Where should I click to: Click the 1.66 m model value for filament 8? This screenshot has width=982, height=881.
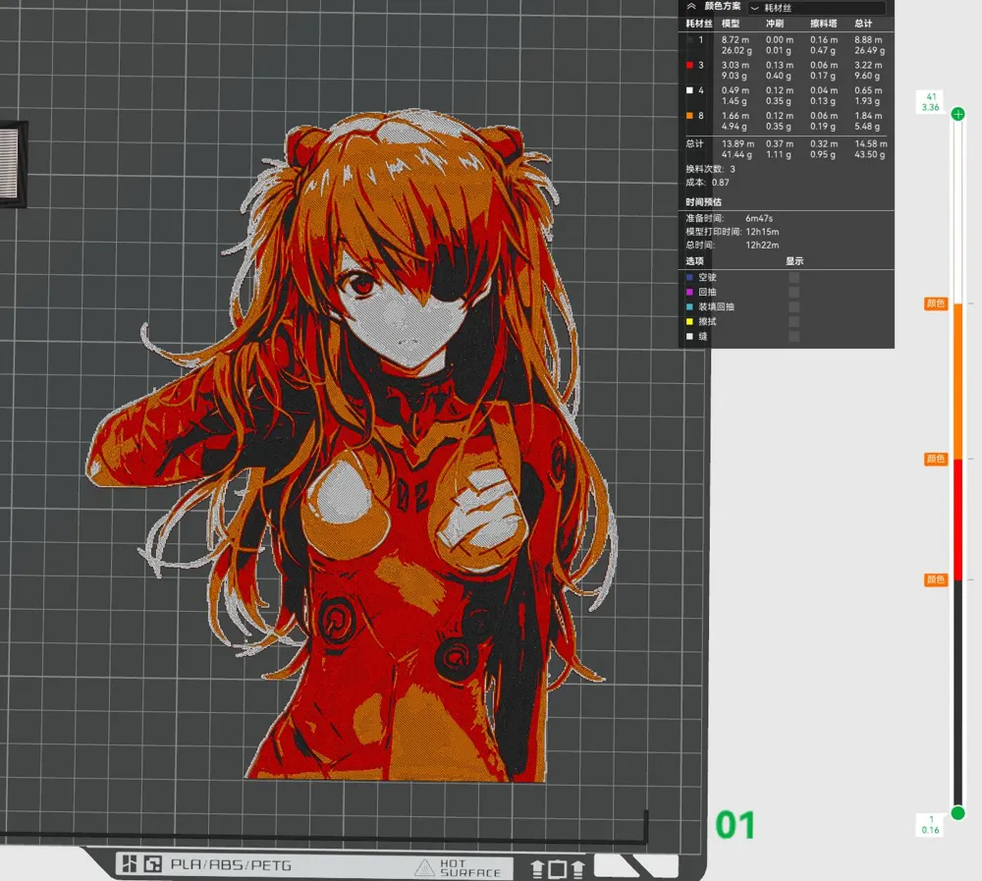tap(735, 116)
